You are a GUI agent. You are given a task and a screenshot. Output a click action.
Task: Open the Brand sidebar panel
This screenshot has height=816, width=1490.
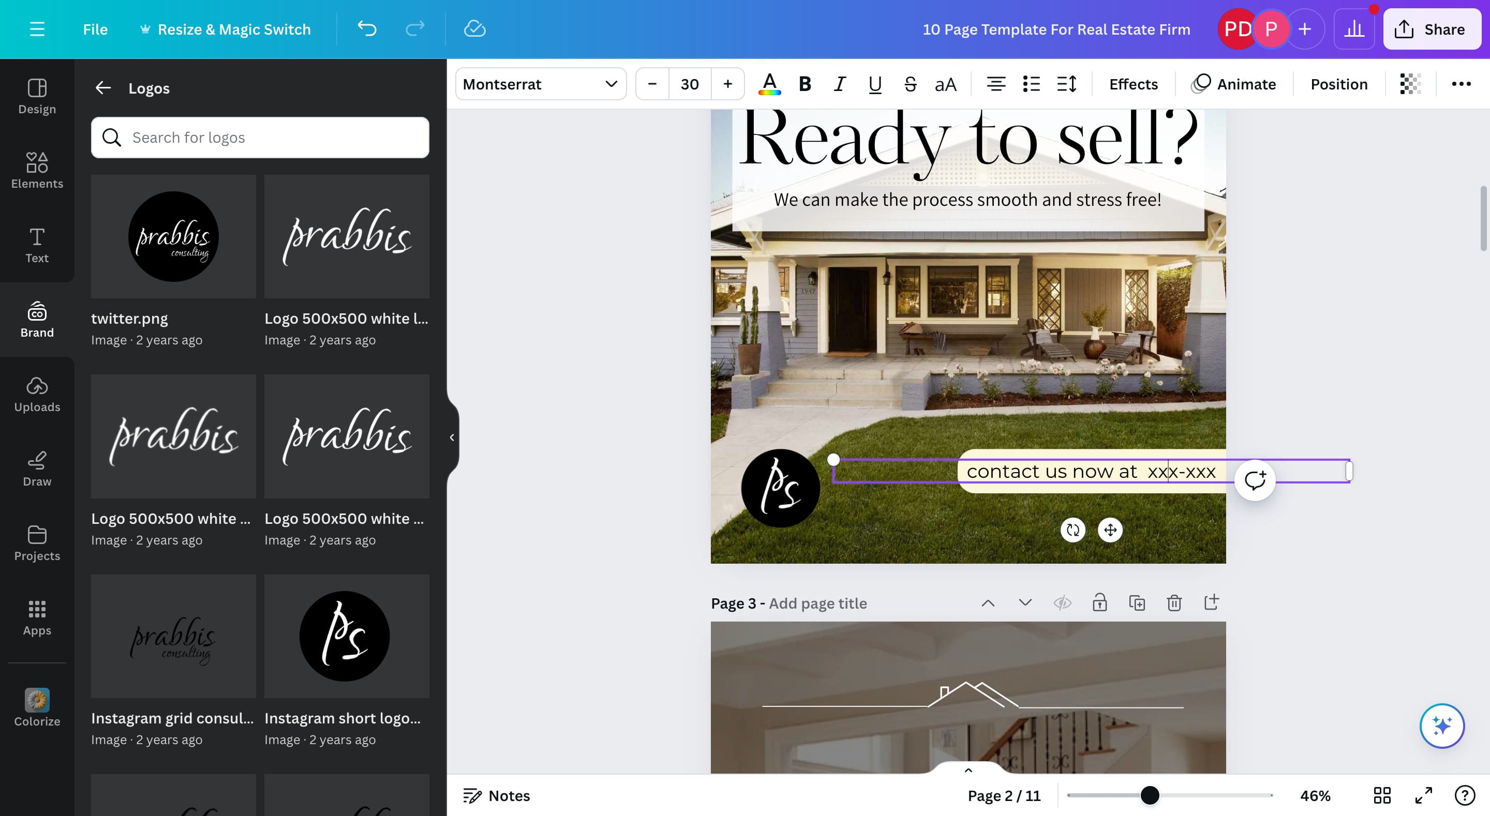click(x=37, y=319)
